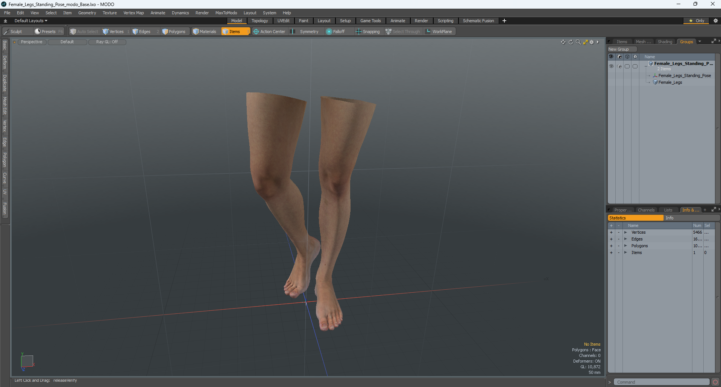Open the Deform vertical sidebar tab

tap(5, 62)
